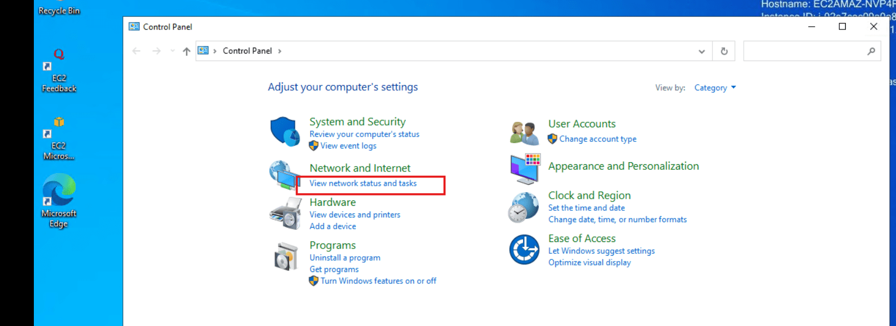Click Add a device link
The width and height of the screenshot is (896, 326).
click(333, 227)
